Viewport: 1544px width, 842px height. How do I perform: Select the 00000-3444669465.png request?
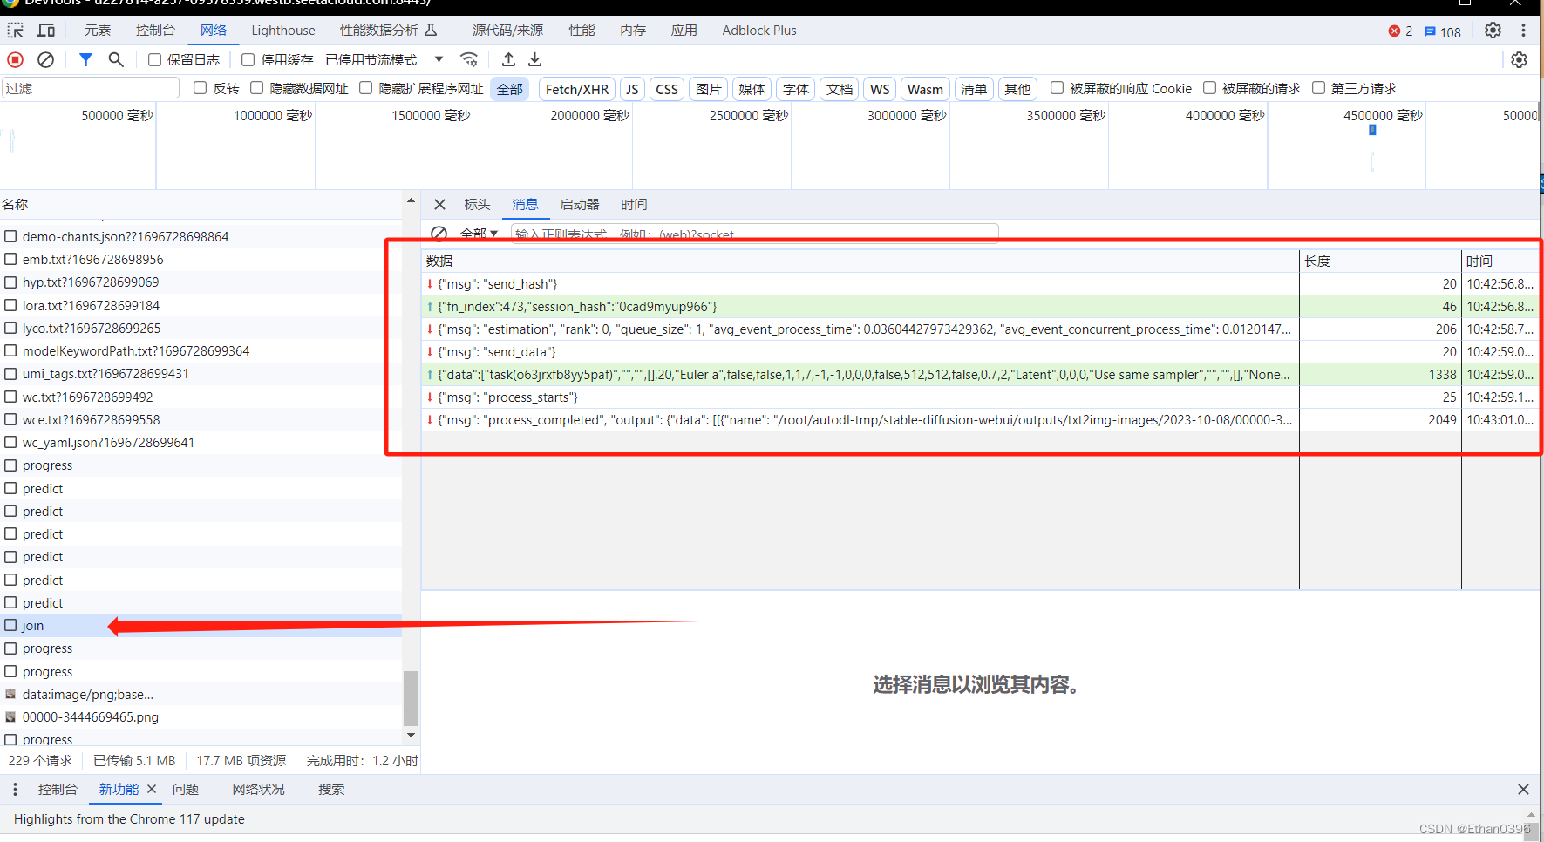click(x=201, y=717)
